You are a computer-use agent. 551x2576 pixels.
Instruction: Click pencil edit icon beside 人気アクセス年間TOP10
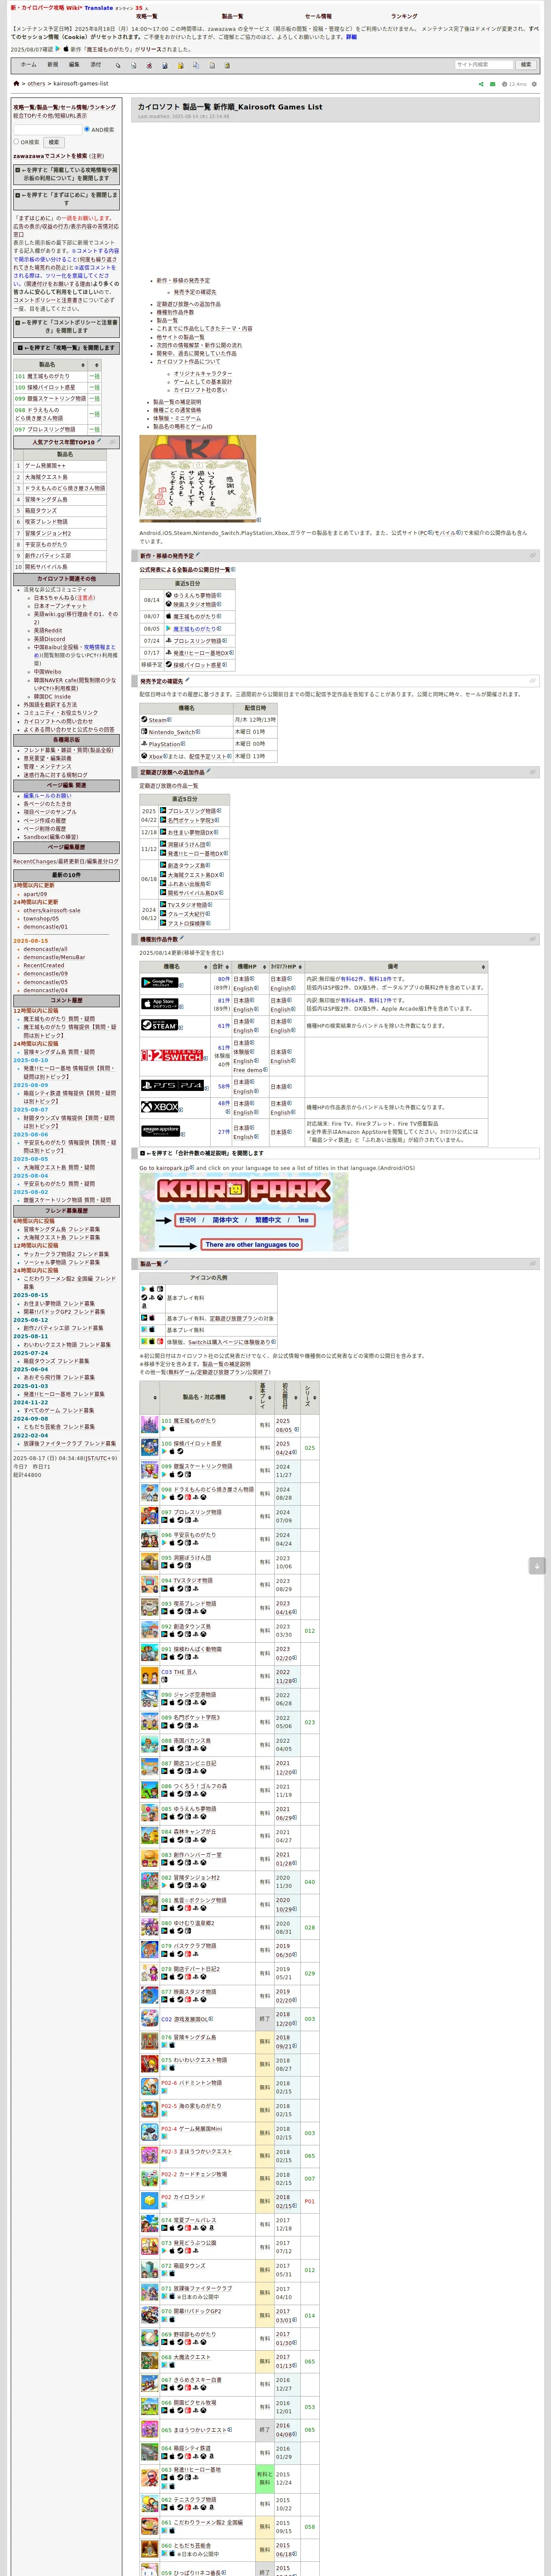(99, 441)
